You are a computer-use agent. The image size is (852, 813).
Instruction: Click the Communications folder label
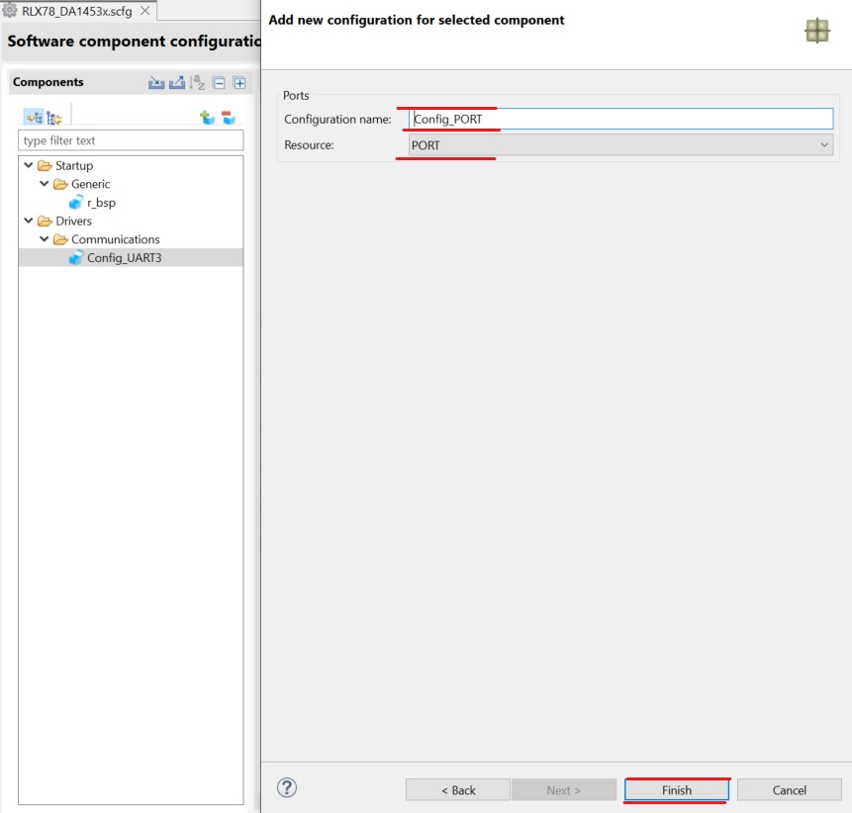click(x=116, y=239)
